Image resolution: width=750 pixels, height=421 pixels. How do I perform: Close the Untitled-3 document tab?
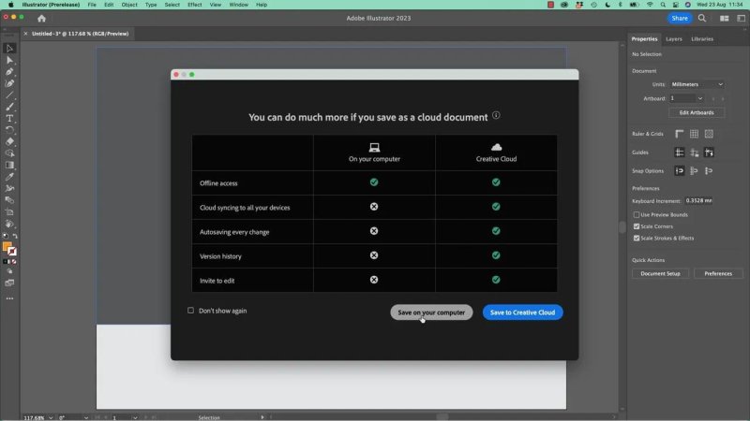pos(25,34)
